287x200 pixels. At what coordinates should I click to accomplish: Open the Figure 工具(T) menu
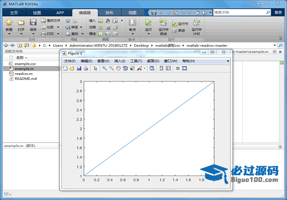pyautogui.click(x=136, y=61)
